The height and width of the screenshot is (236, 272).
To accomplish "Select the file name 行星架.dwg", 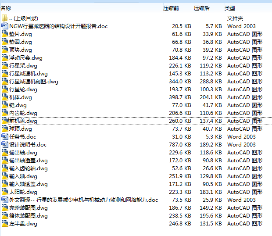I will pos(23,66).
